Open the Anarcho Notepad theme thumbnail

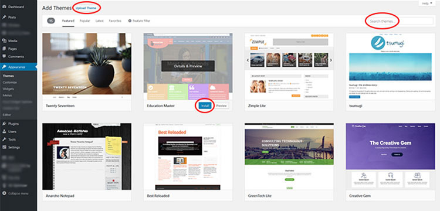(87, 156)
